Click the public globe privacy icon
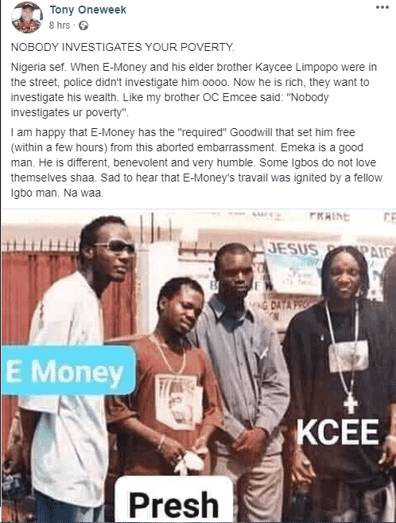396x523 pixels. [83, 25]
